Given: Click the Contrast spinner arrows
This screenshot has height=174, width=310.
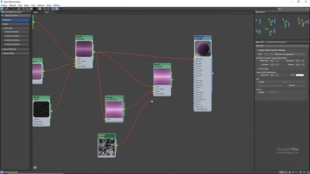Looking at the screenshot, I should pos(278,64).
